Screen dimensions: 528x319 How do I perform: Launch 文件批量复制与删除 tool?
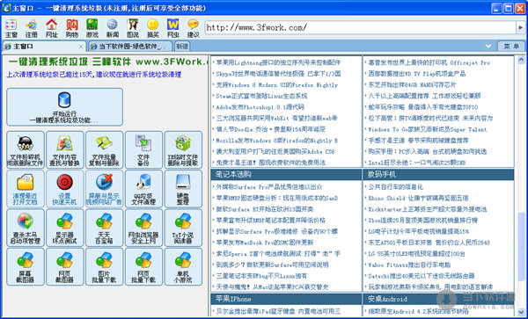(104, 149)
